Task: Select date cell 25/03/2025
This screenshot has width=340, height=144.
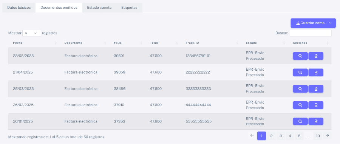Action: (23, 89)
